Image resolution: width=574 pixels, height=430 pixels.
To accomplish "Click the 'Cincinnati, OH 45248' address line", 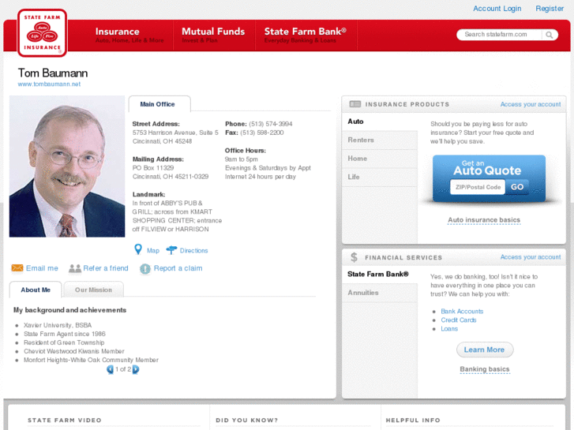I will click(x=162, y=142).
